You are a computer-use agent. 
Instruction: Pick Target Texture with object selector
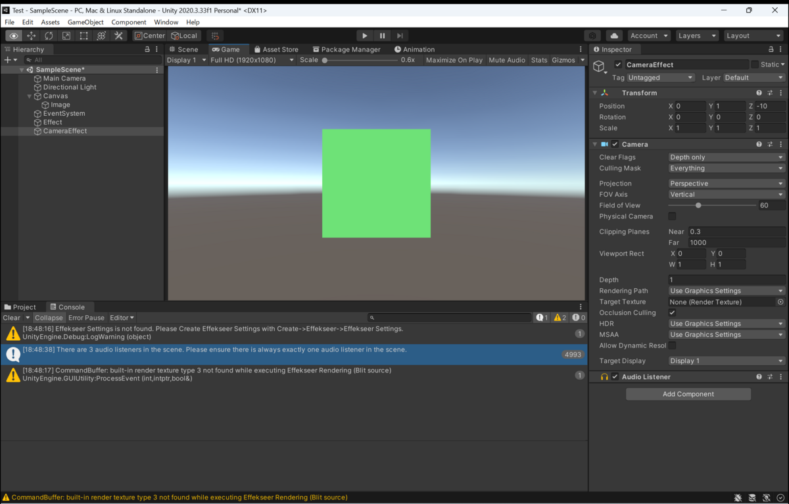point(780,302)
